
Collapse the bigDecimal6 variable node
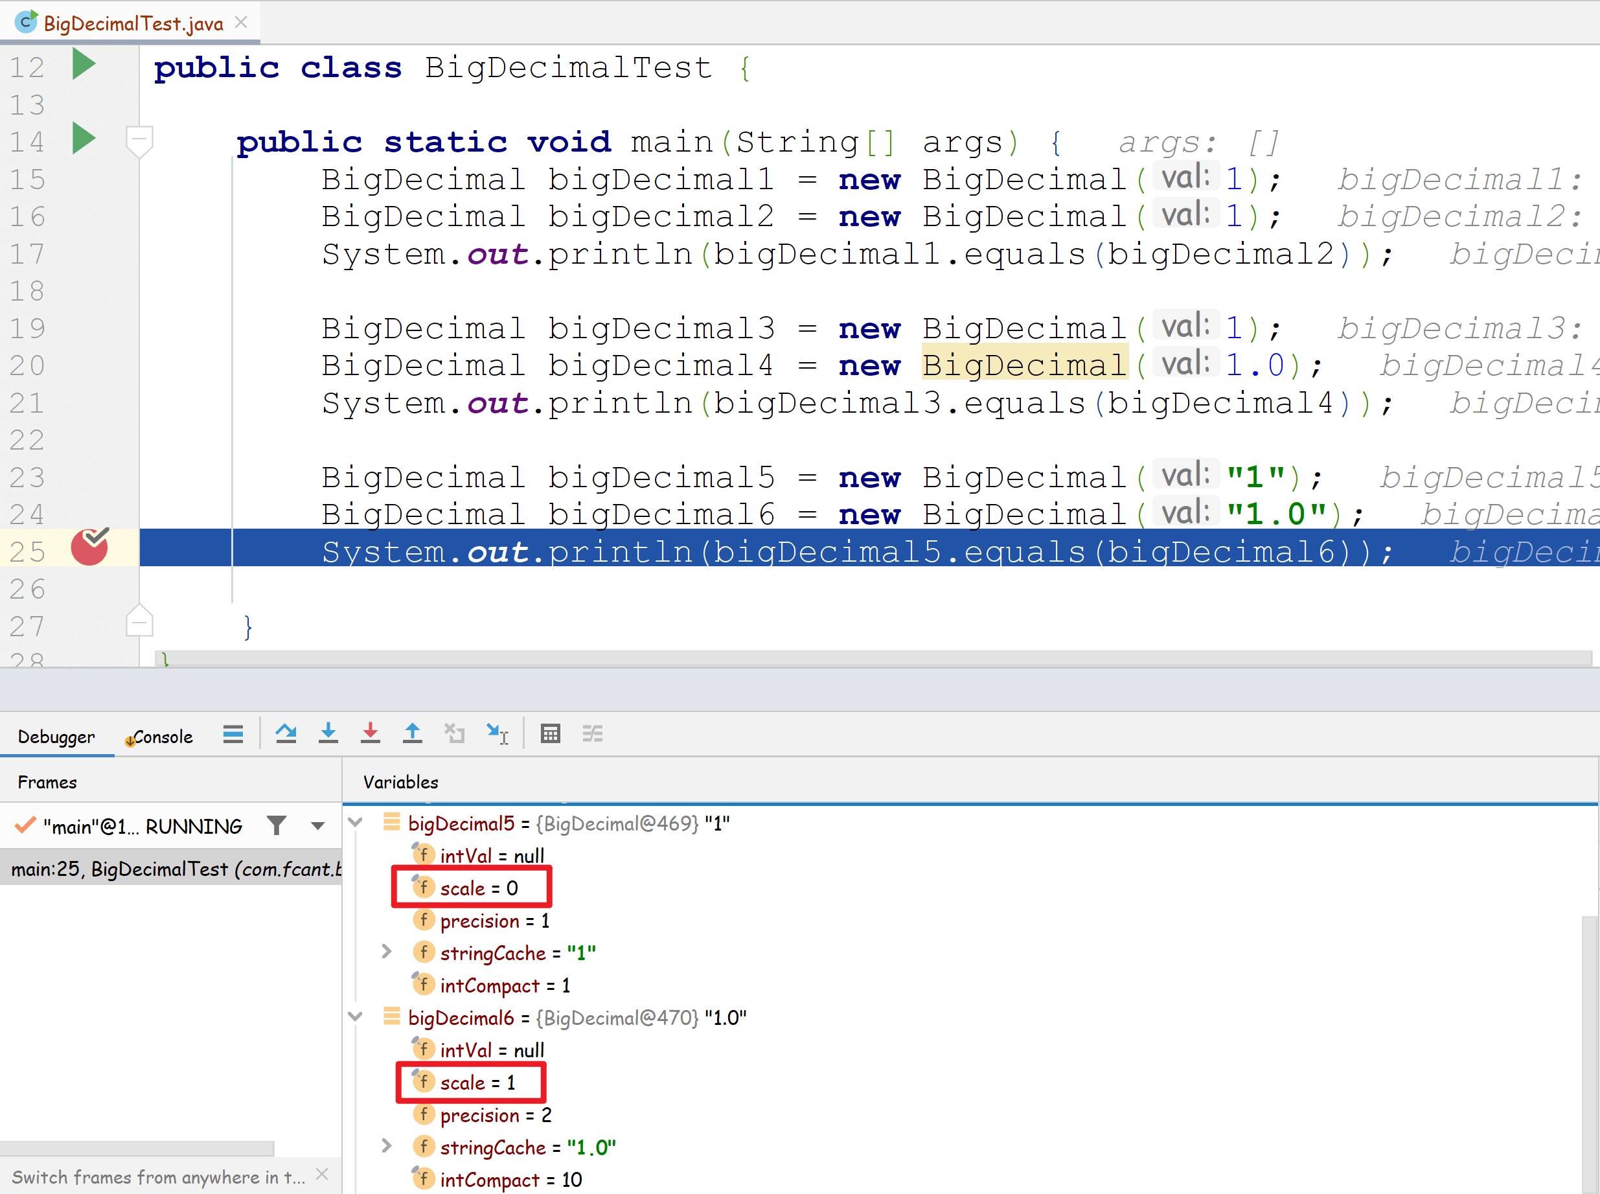(x=356, y=1017)
